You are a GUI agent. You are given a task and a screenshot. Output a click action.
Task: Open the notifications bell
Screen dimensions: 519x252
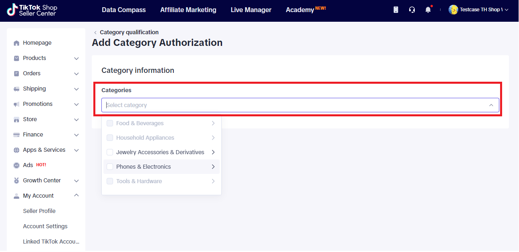coord(428,10)
